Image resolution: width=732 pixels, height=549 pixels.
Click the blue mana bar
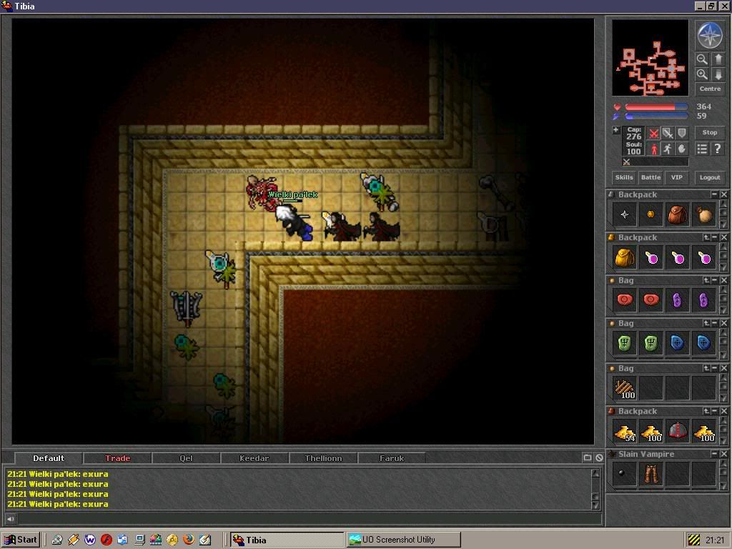point(656,117)
